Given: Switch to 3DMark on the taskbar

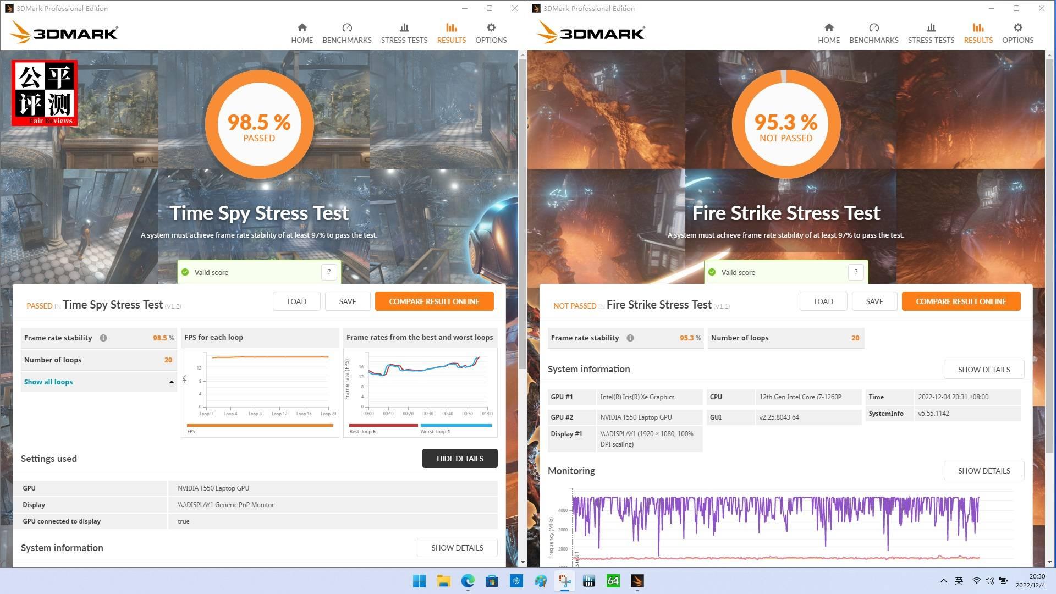Looking at the screenshot, I should 637,581.
